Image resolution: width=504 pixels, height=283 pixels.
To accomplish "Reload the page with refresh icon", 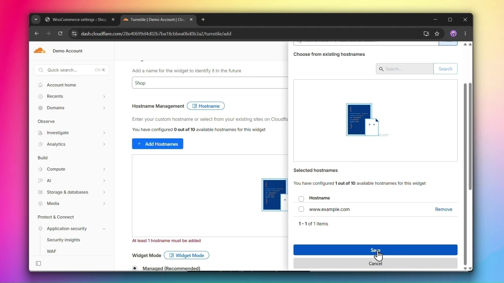I will coord(60,34).
